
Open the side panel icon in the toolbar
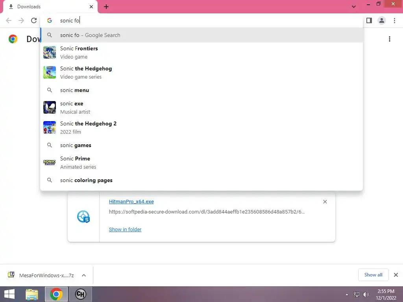click(369, 20)
